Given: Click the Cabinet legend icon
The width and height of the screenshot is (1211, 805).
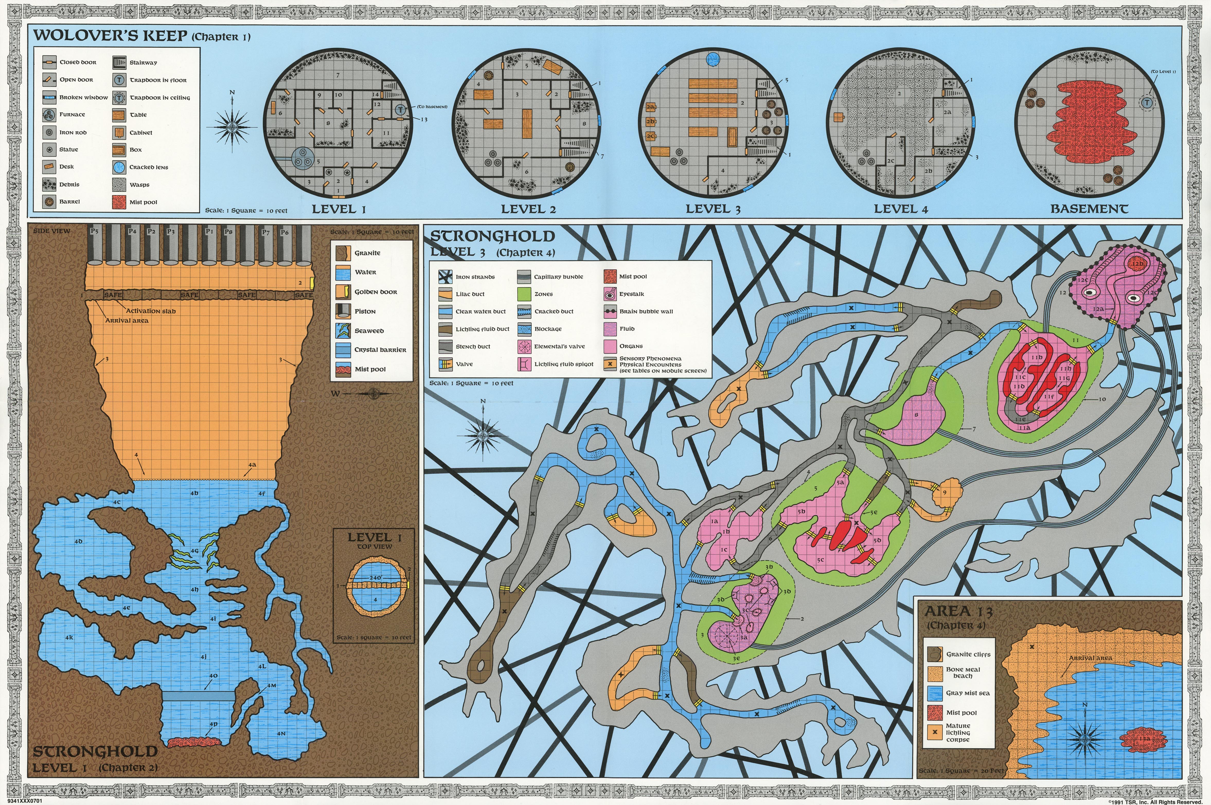Looking at the screenshot, I should click(x=119, y=133).
